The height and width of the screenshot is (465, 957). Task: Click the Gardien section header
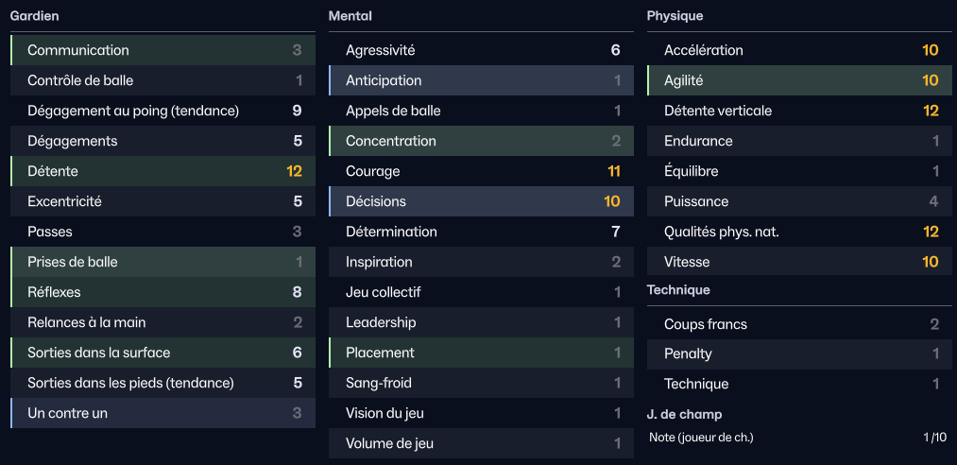[34, 16]
